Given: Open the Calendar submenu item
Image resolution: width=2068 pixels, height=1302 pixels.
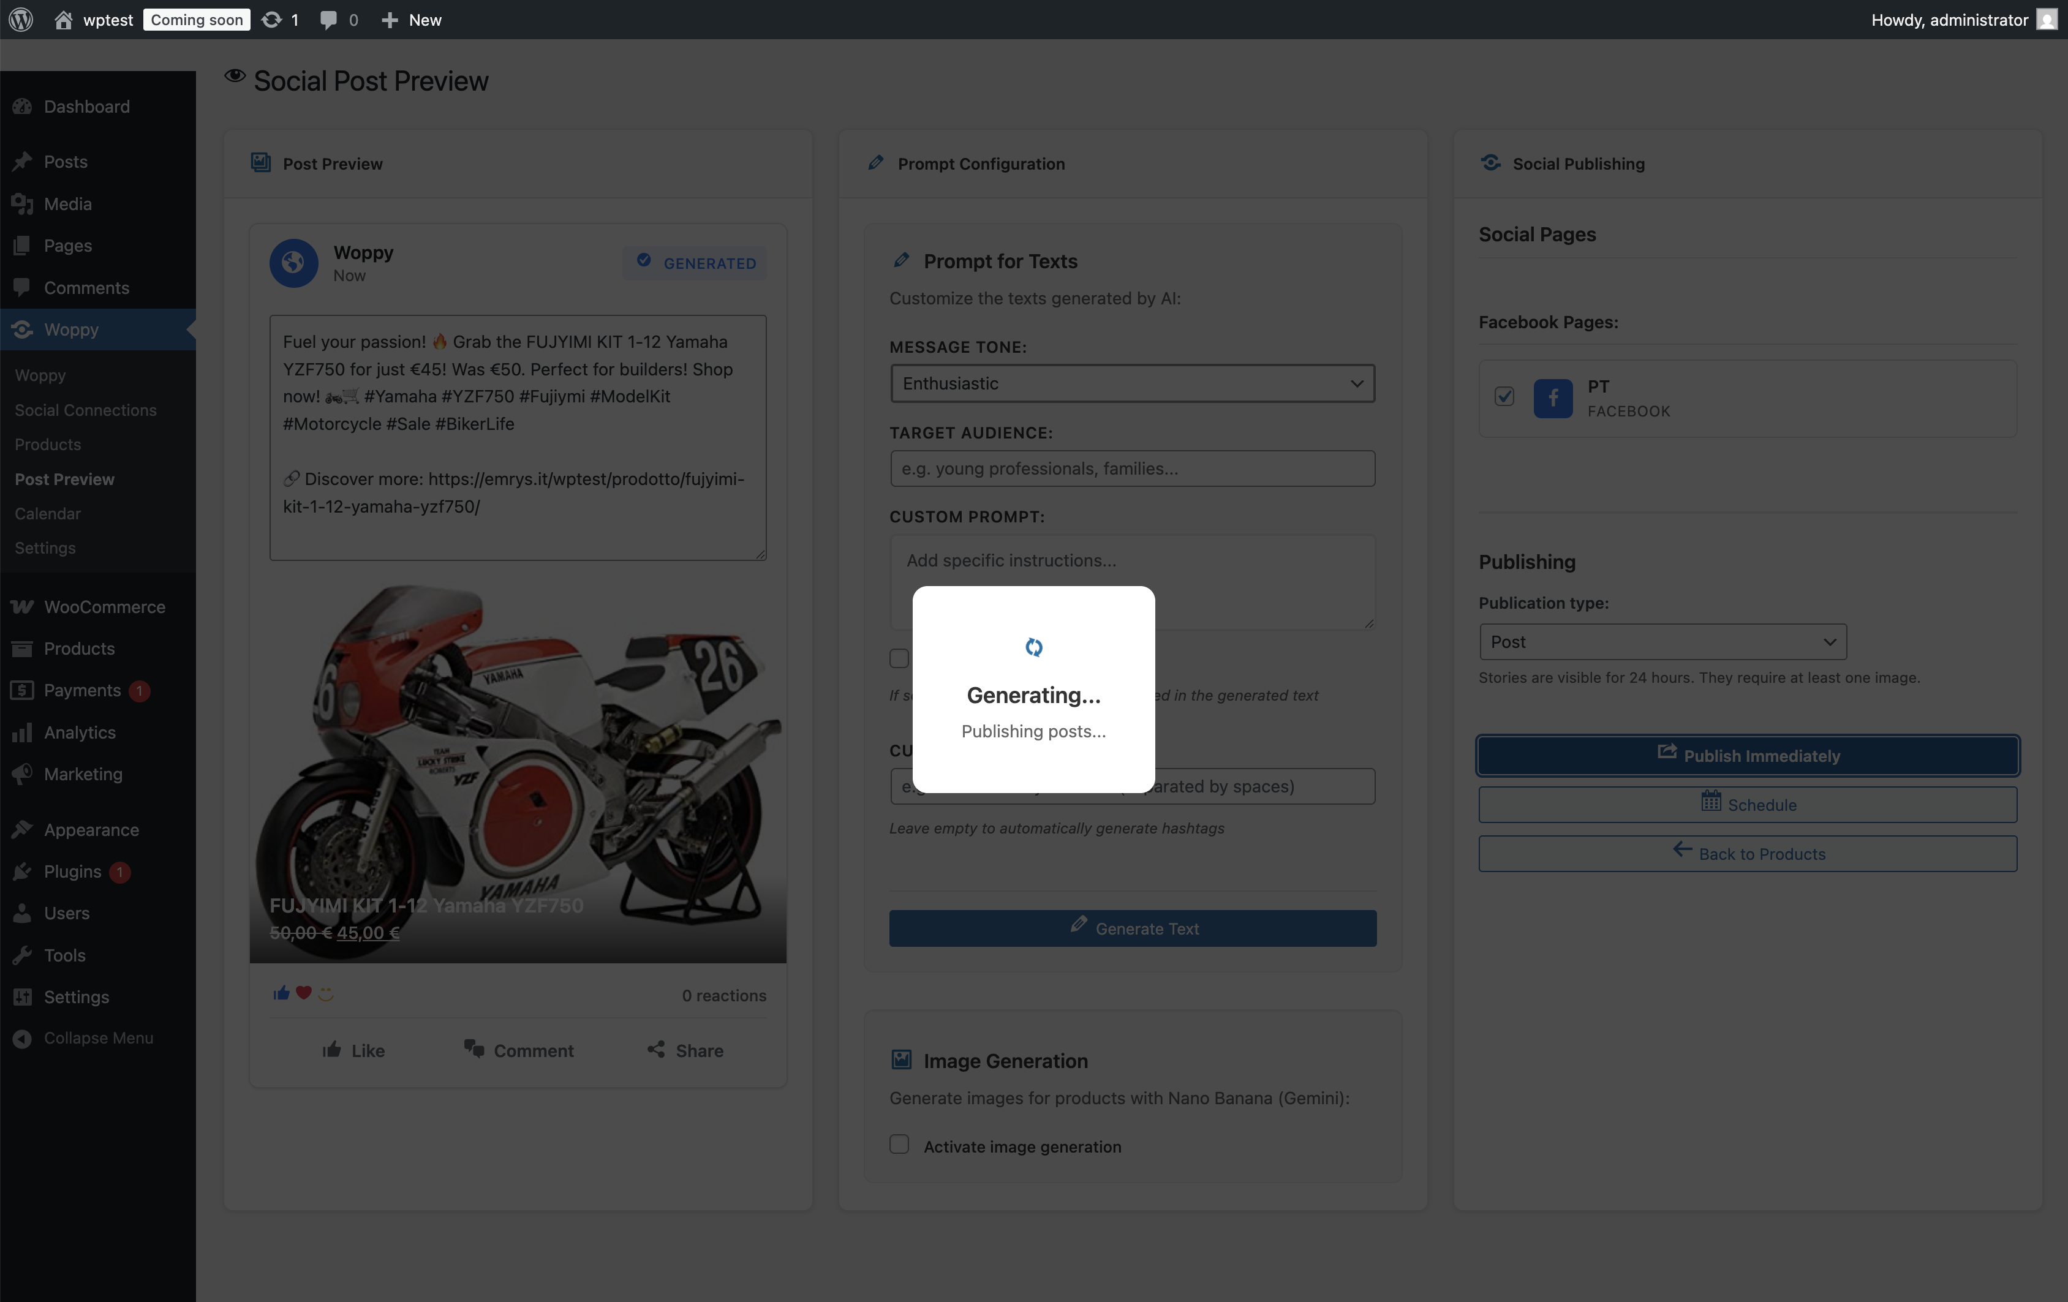Looking at the screenshot, I should [48, 513].
